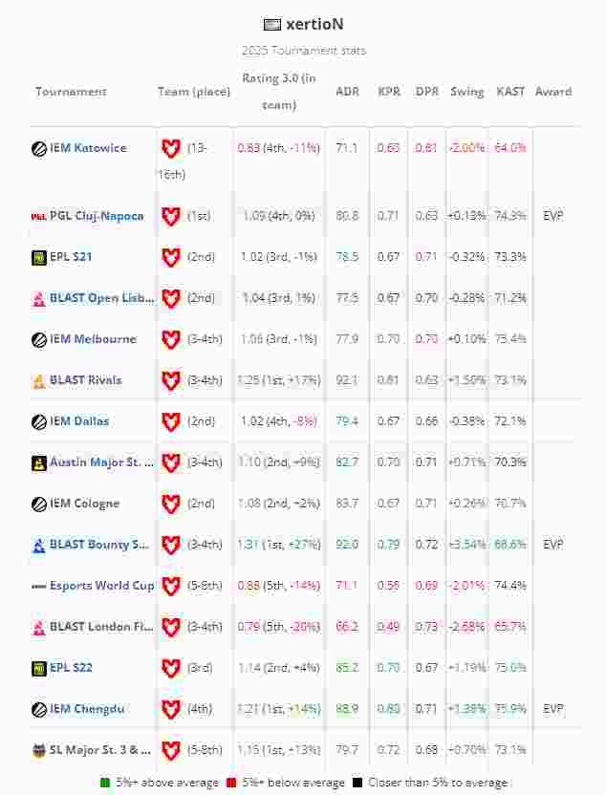The image size is (606, 795).
Task: Open the BLAST London Finals tournament link
Action: [x=101, y=627]
